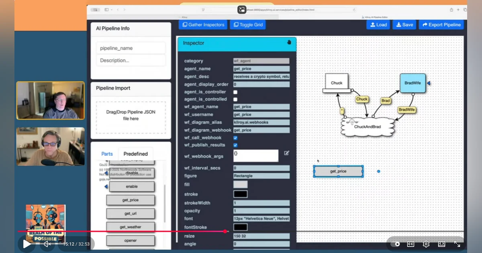This screenshot has width=482, height=253.
Task: Click the Gather Inspectors button
Action: (x=203, y=24)
